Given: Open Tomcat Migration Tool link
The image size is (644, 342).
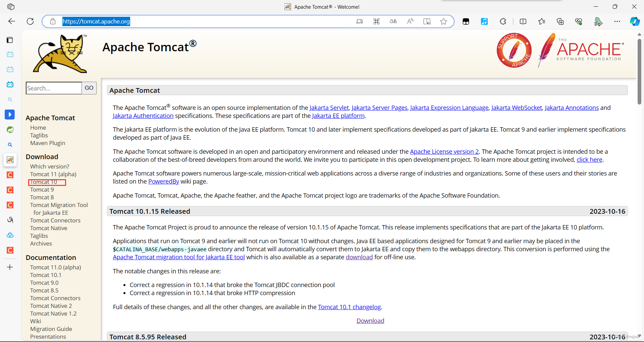Looking at the screenshot, I should (59, 209).
